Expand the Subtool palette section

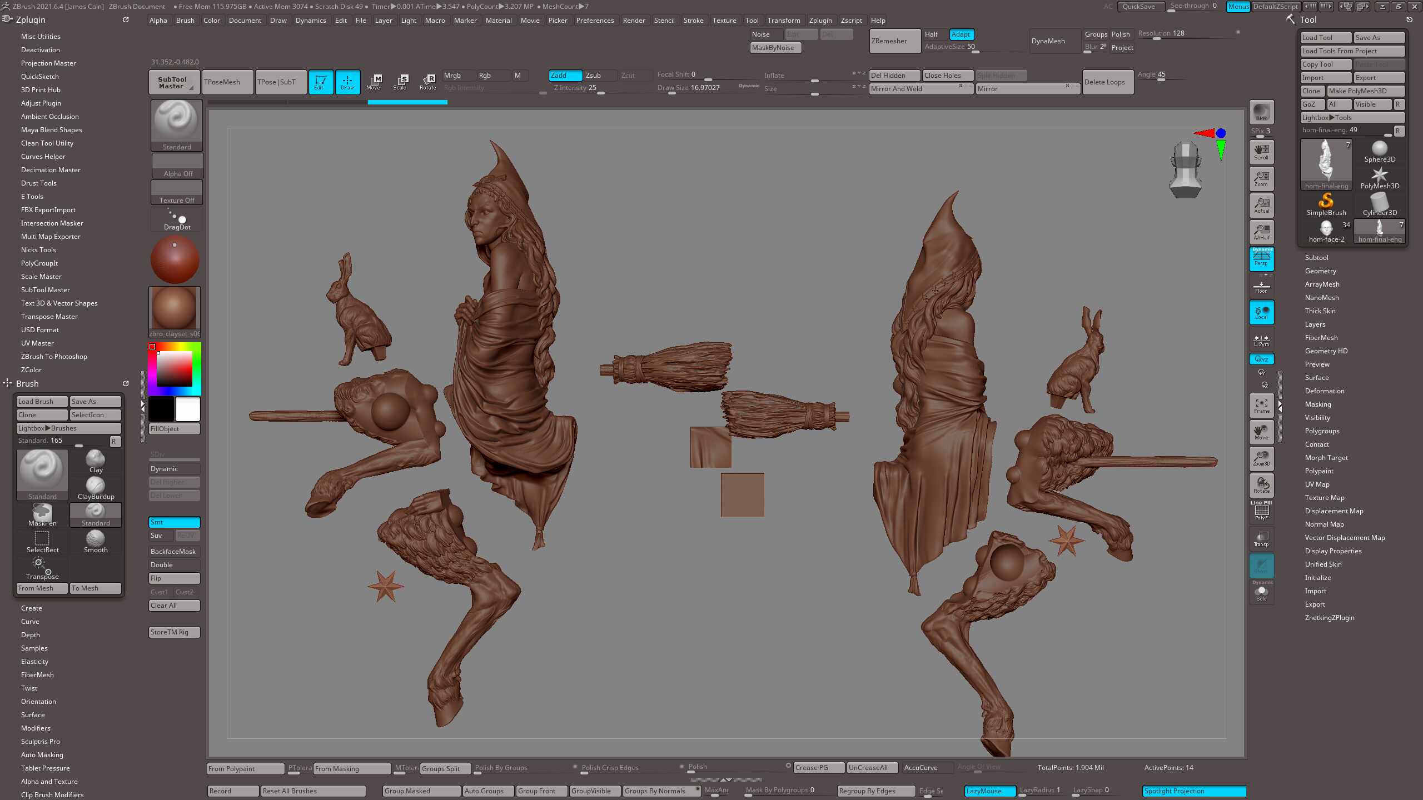[x=1316, y=258]
